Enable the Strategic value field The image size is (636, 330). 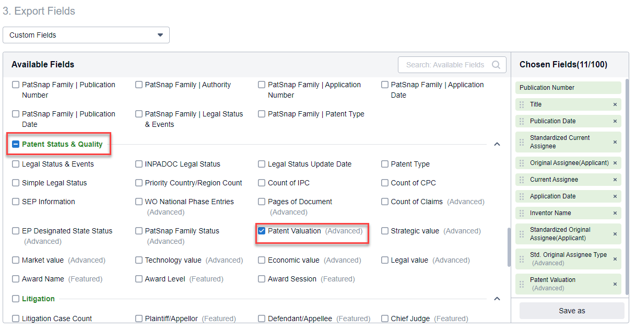click(385, 230)
